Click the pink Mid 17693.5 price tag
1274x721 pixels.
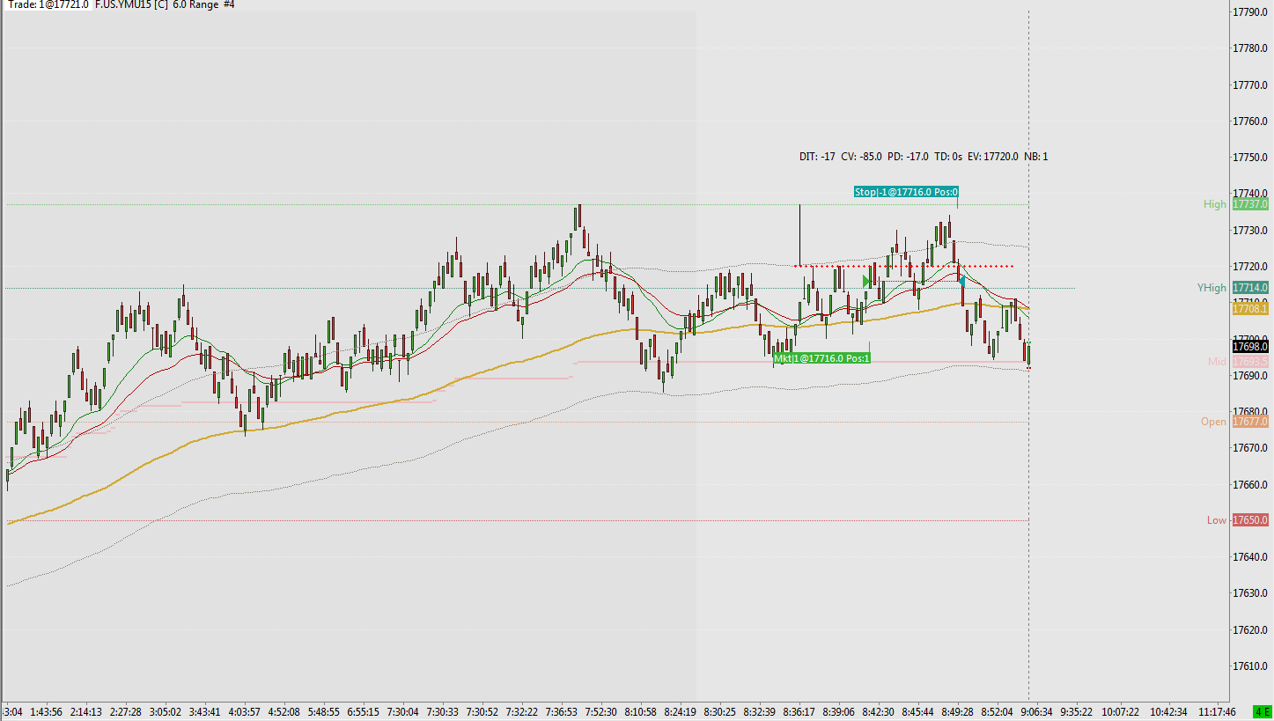coord(1251,362)
